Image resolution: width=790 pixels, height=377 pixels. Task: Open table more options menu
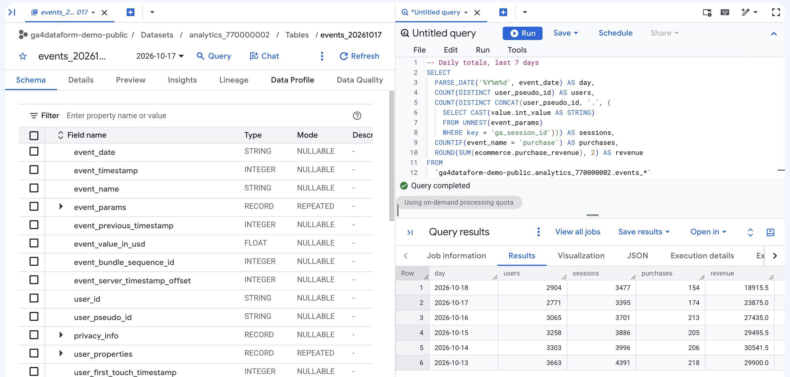tap(322, 56)
